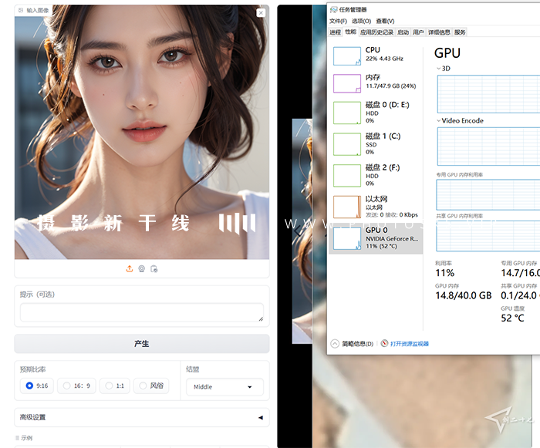Switch to the 启动 tab in Task Manager
This screenshot has height=448, width=540.
403,32
